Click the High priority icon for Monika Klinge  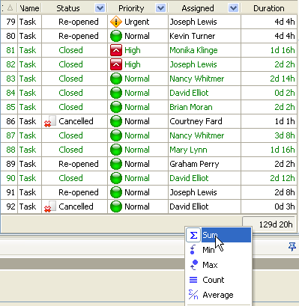pos(116,50)
